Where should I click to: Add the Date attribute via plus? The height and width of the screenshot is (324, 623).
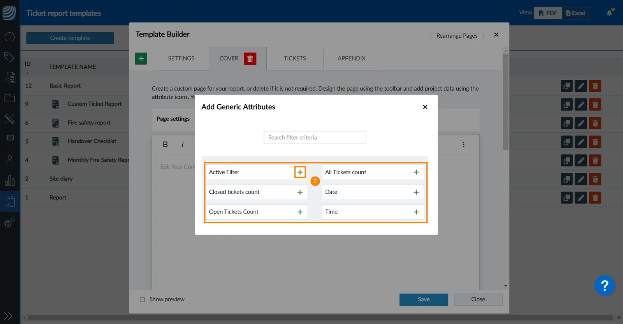click(x=416, y=192)
